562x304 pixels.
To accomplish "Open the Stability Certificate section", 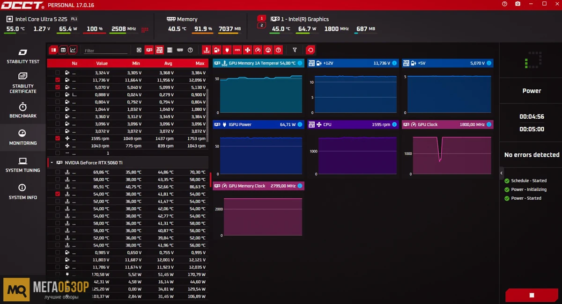I will (x=23, y=82).
